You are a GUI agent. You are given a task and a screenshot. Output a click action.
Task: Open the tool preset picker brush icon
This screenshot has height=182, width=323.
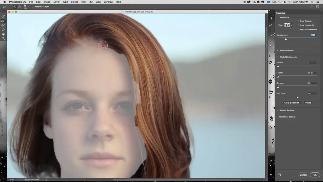click(5, 7)
